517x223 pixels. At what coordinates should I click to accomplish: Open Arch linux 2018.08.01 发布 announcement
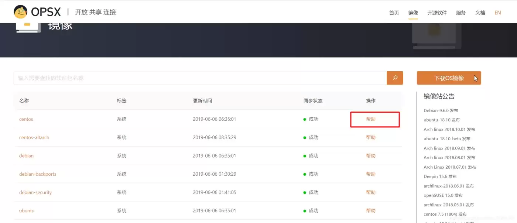tap(449, 158)
